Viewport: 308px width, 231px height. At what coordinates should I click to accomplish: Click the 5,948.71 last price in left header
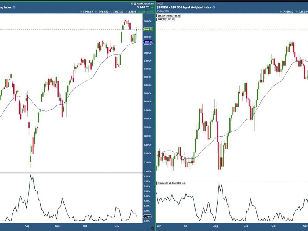pos(143,7)
